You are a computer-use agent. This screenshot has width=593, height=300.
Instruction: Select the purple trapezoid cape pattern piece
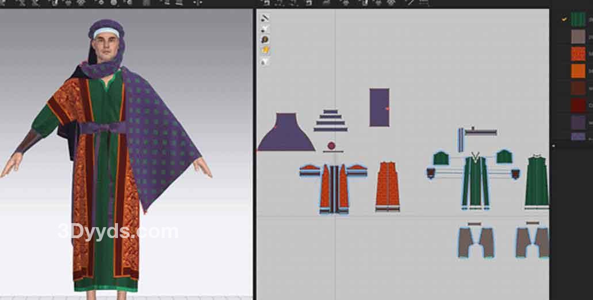286,136
